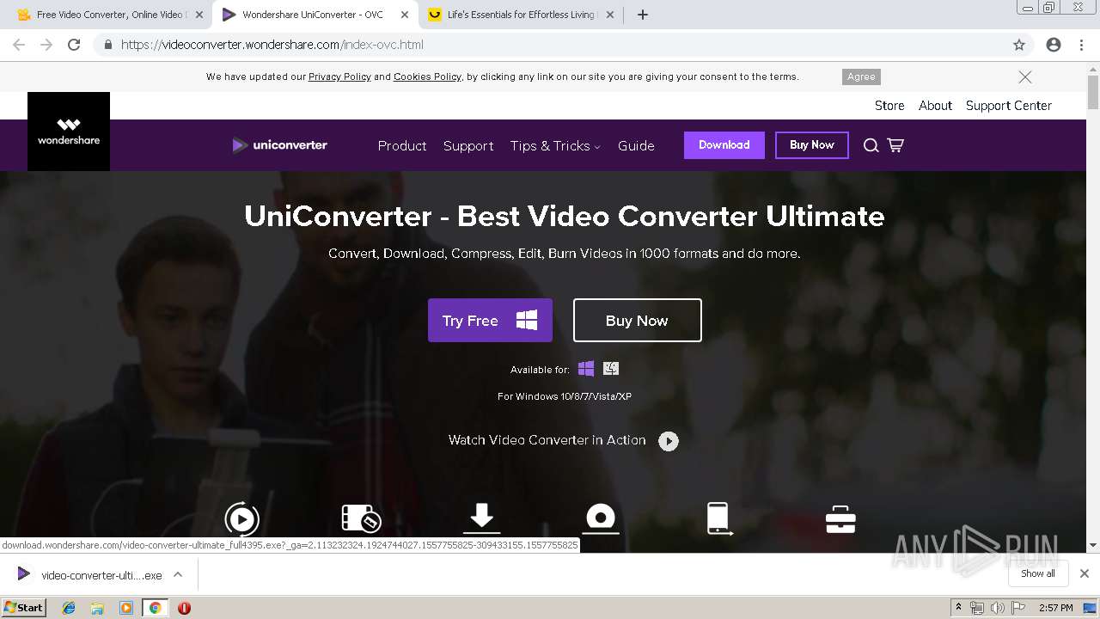Viewport: 1100px width, 619px height.
Task: Open the site search magnifier icon
Action: coord(871,145)
